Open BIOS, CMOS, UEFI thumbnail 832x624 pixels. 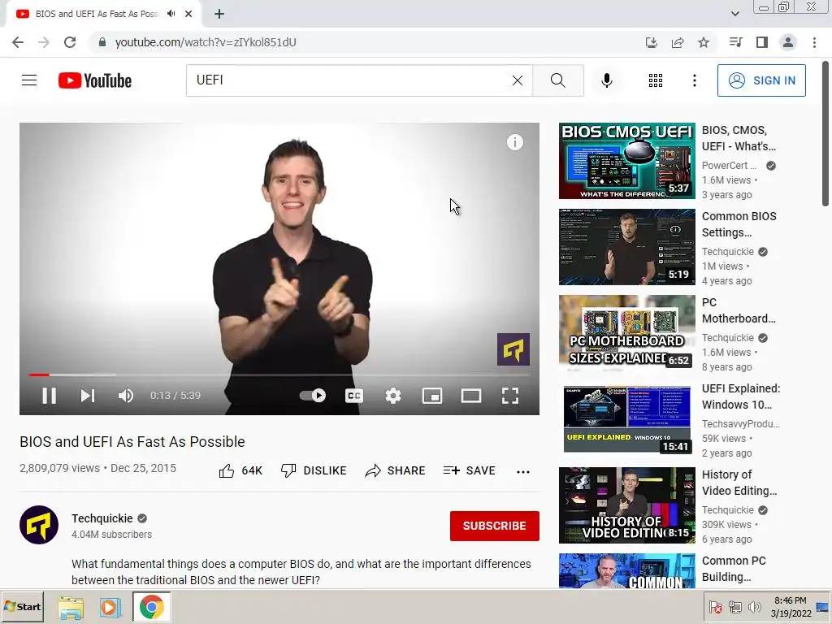626,161
